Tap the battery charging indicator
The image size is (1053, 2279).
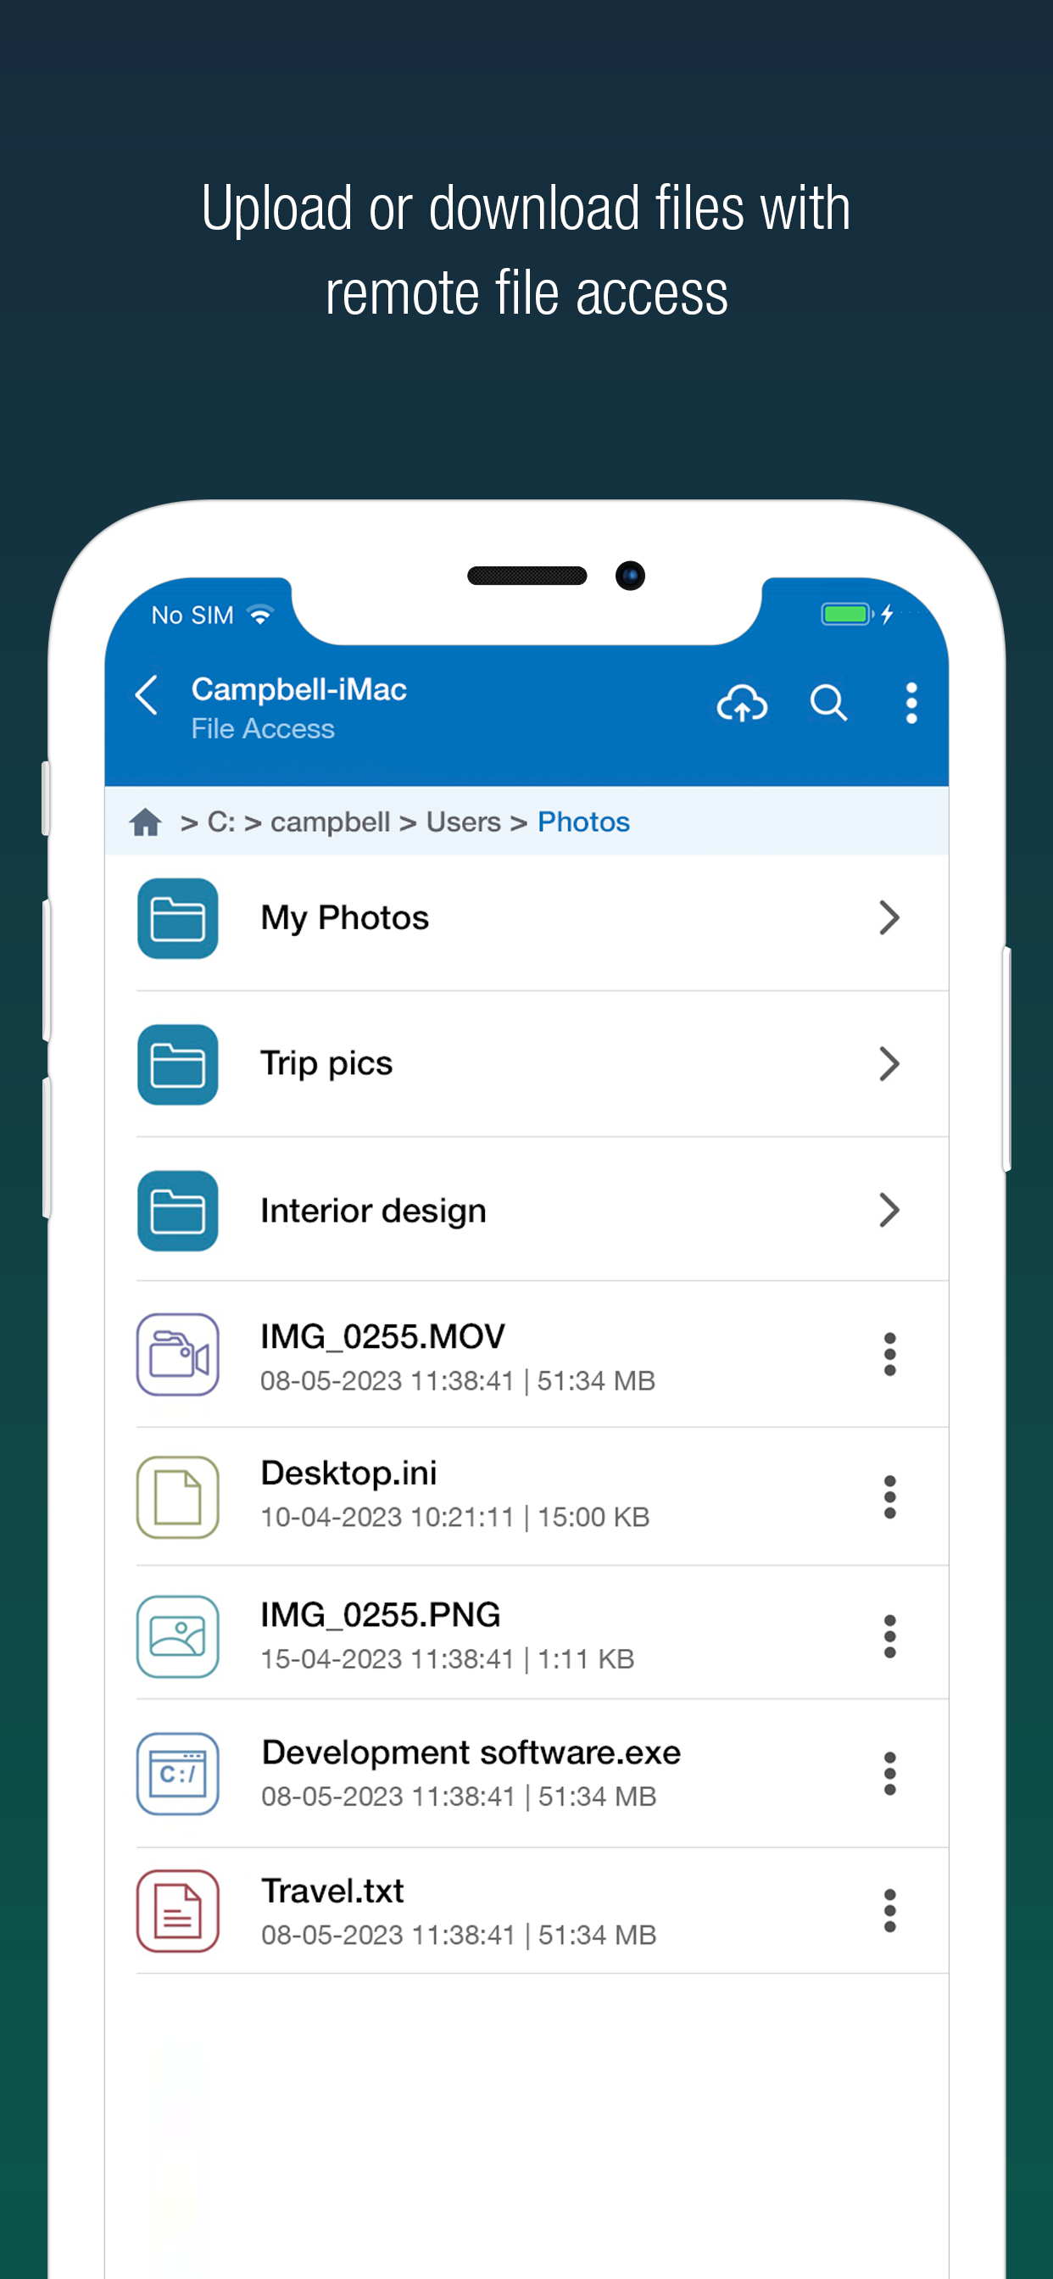click(858, 614)
